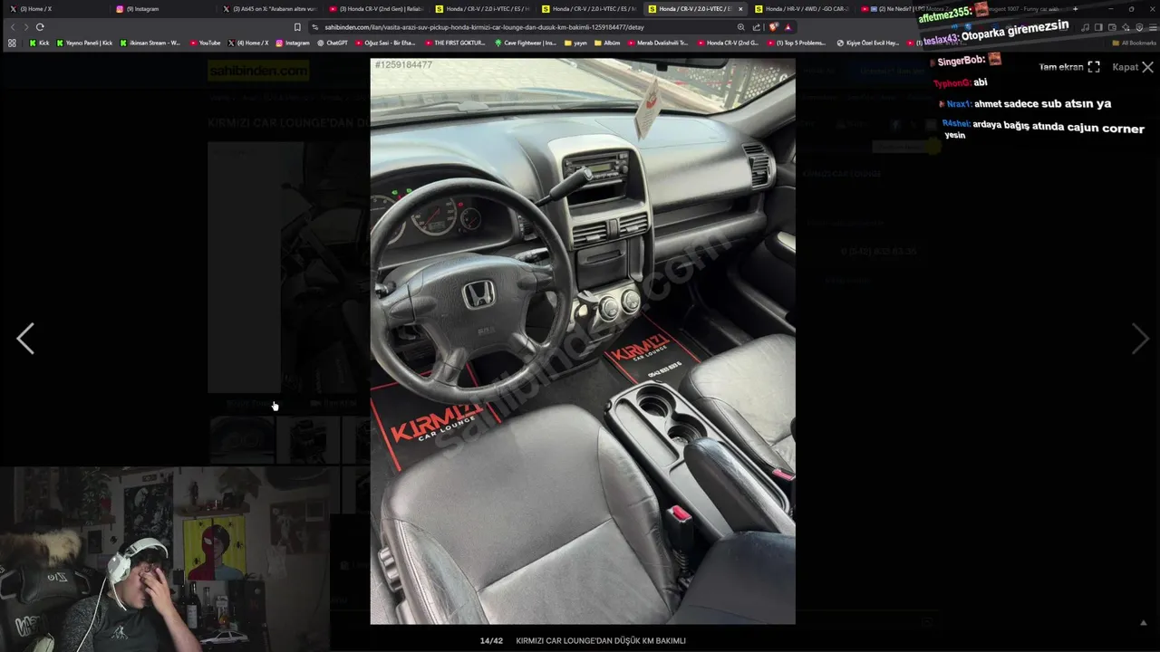Click the main car interior photo
The width and height of the screenshot is (1160, 652).
(x=583, y=341)
